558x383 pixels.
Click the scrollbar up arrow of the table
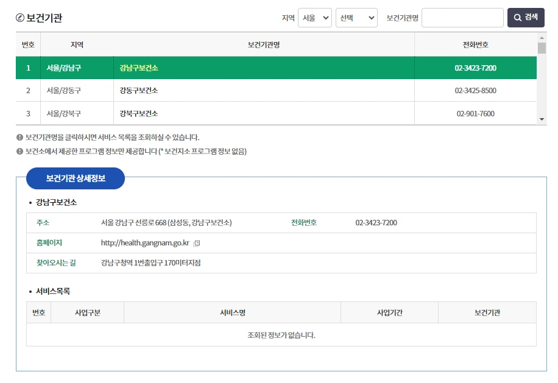(542, 37)
